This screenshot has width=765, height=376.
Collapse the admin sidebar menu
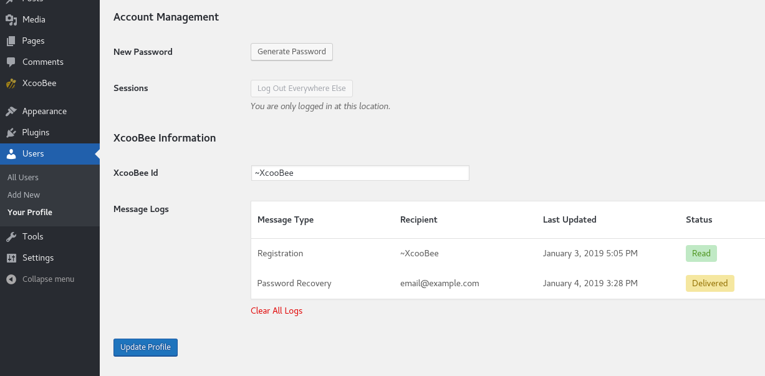[41, 279]
